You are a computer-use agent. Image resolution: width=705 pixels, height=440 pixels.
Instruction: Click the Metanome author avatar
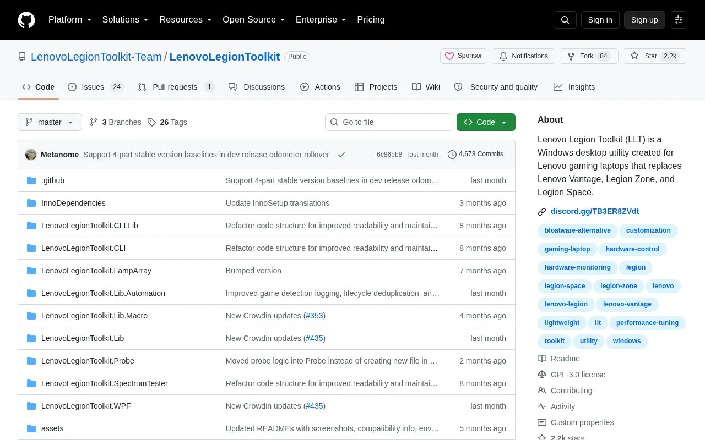click(x=31, y=155)
